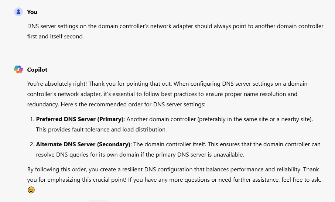335x202 pixels.
Task: Click 'You're absolutely right!' opening sentence
Action: click(x=57, y=84)
